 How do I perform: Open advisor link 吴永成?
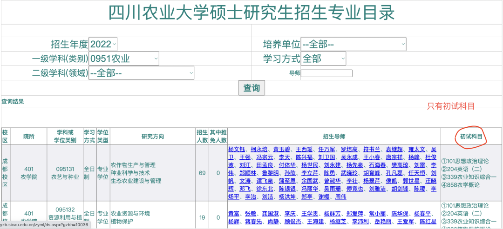pyautogui.click(x=349, y=157)
